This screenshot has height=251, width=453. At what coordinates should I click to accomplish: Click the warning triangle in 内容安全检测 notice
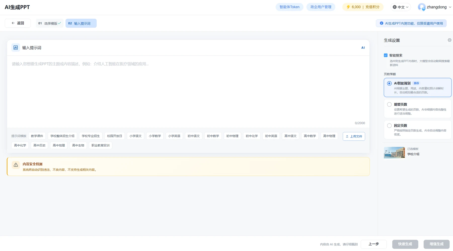(x=16, y=165)
